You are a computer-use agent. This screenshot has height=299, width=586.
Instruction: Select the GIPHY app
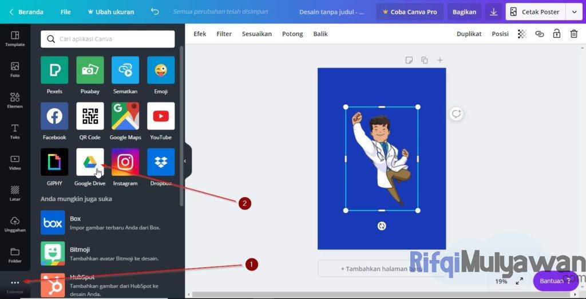(x=54, y=162)
